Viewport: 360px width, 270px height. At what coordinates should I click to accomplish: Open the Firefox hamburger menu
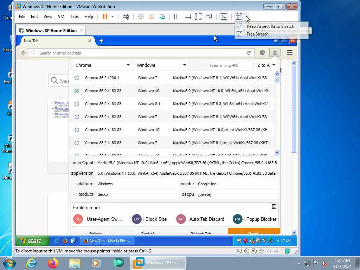(x=290, y=53)
